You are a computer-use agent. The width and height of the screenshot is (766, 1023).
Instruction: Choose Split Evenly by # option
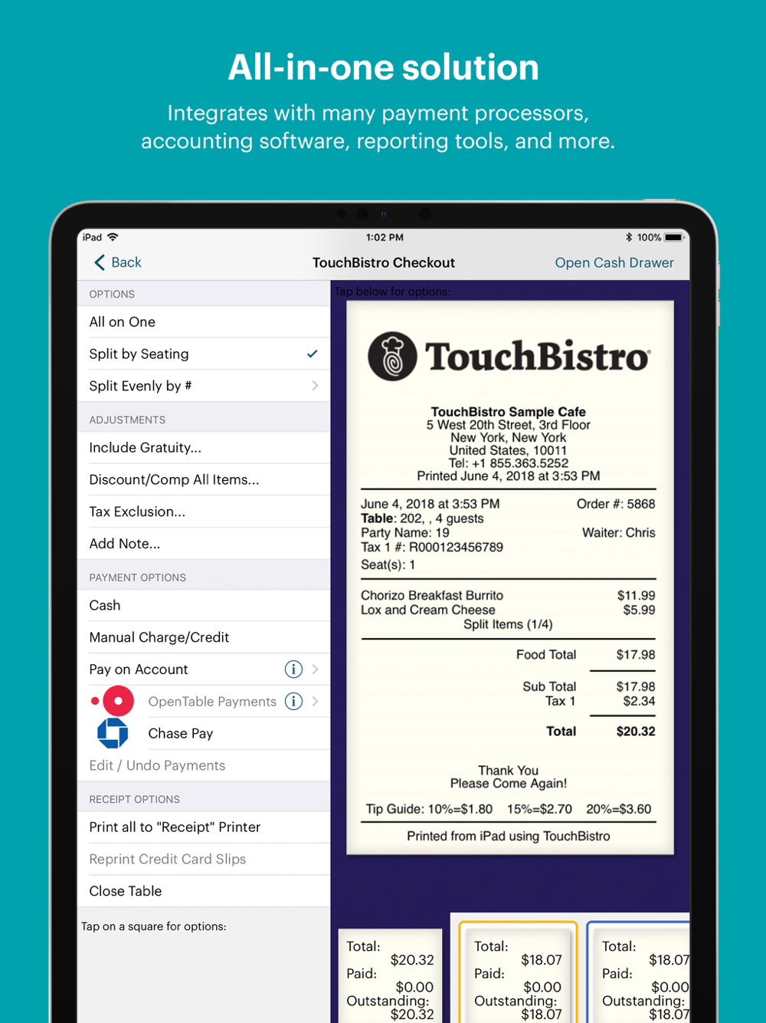pyautogui.click(x=204, y=386)
